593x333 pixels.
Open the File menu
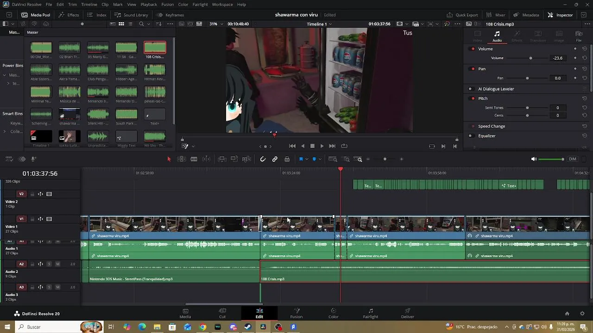[x=49, y=5]
